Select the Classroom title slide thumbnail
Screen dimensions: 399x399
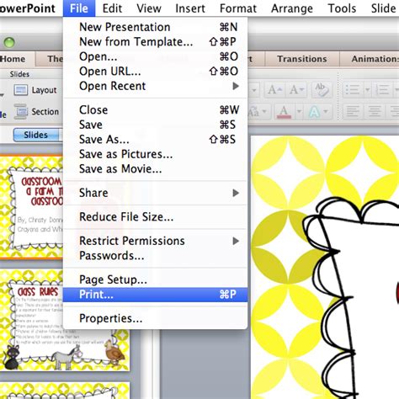point(31,206)
